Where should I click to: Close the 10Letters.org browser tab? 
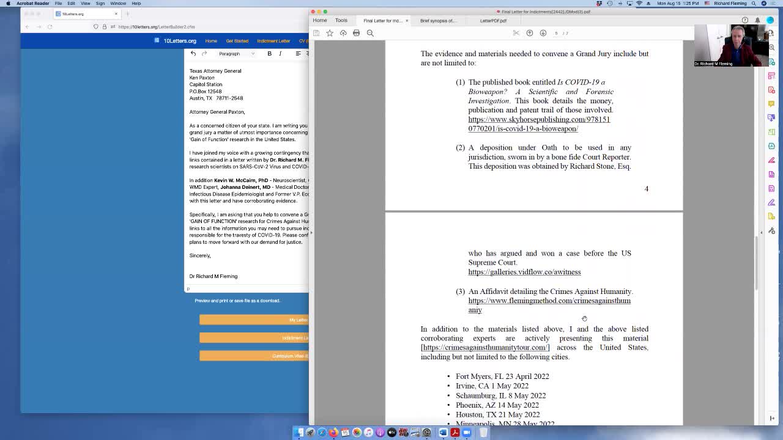pyautogui.click(x=116, y=13)
